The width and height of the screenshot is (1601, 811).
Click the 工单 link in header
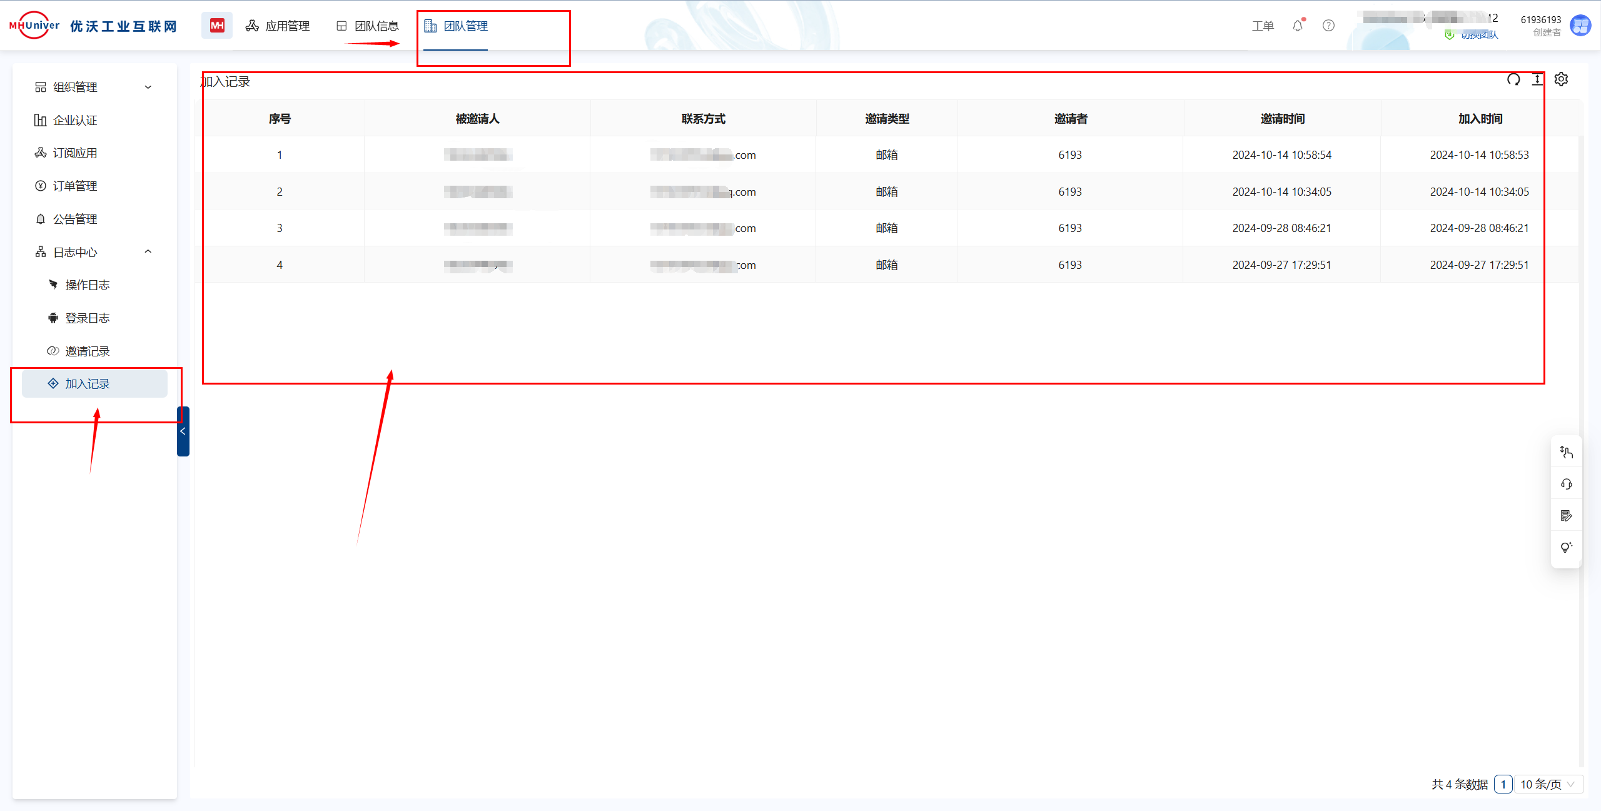(1263, 26)
